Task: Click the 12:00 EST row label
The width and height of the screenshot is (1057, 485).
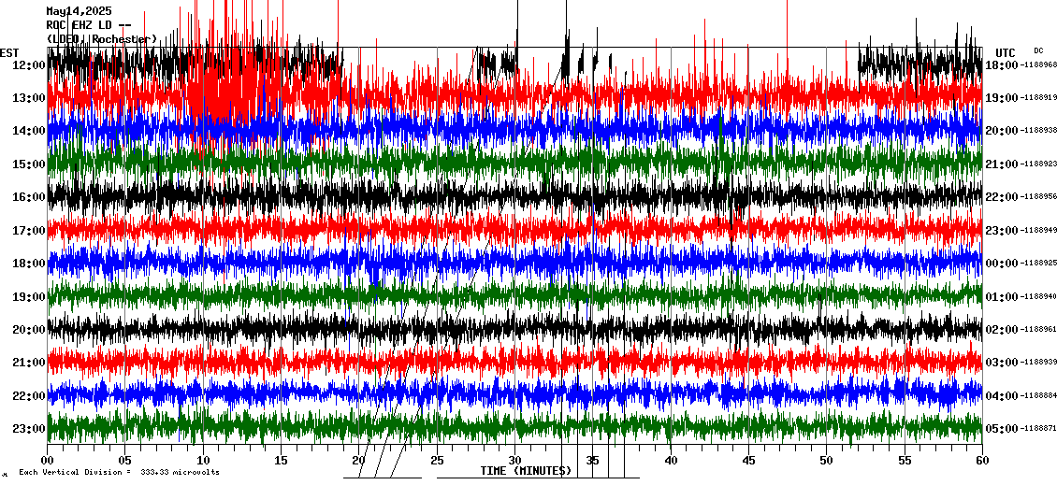Action: point(30,64)
